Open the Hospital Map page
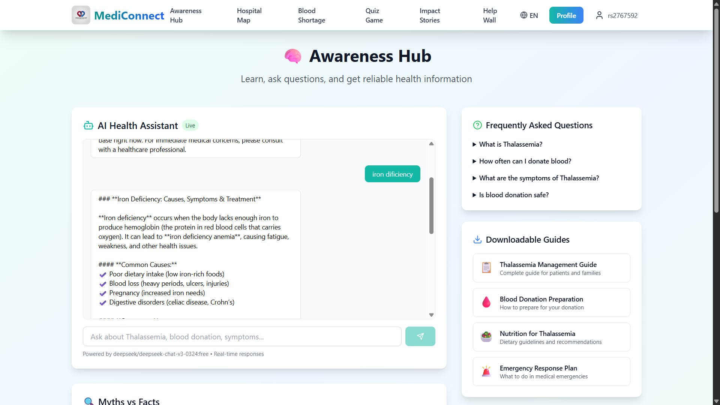The image size is (720, 405). coord(249,15)
